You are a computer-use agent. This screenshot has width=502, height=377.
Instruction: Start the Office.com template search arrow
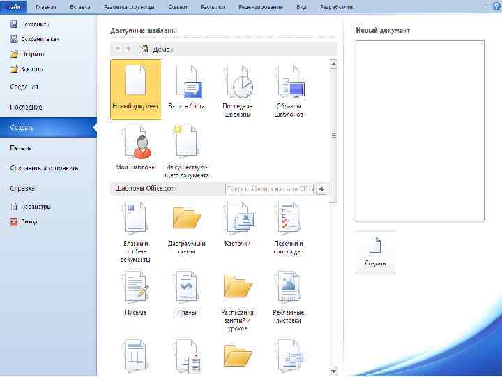(321, 188)
